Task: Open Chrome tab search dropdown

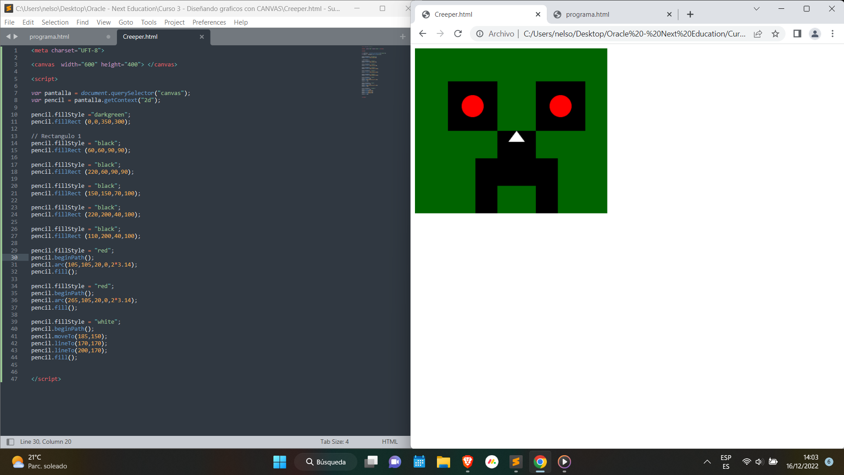Action: tap(757, 9)
